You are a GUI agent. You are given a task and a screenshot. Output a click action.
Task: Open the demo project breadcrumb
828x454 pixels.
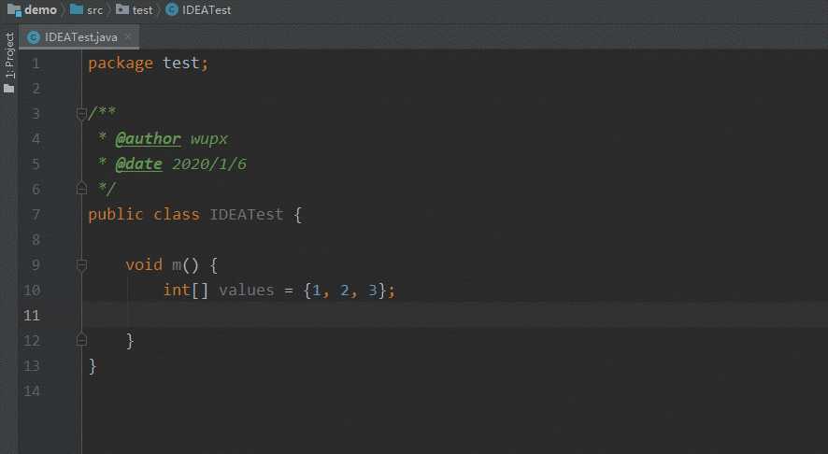click(x=32, y=10)
